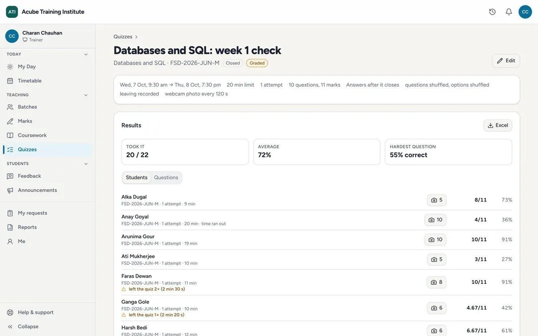Screen dimensions: 538x336
Task: Click the Graded status badge
Action: [x=257, y=63]
